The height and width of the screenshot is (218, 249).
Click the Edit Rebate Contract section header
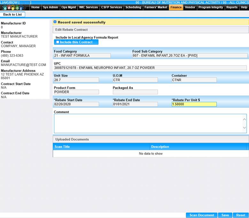(x=151, y=29)
